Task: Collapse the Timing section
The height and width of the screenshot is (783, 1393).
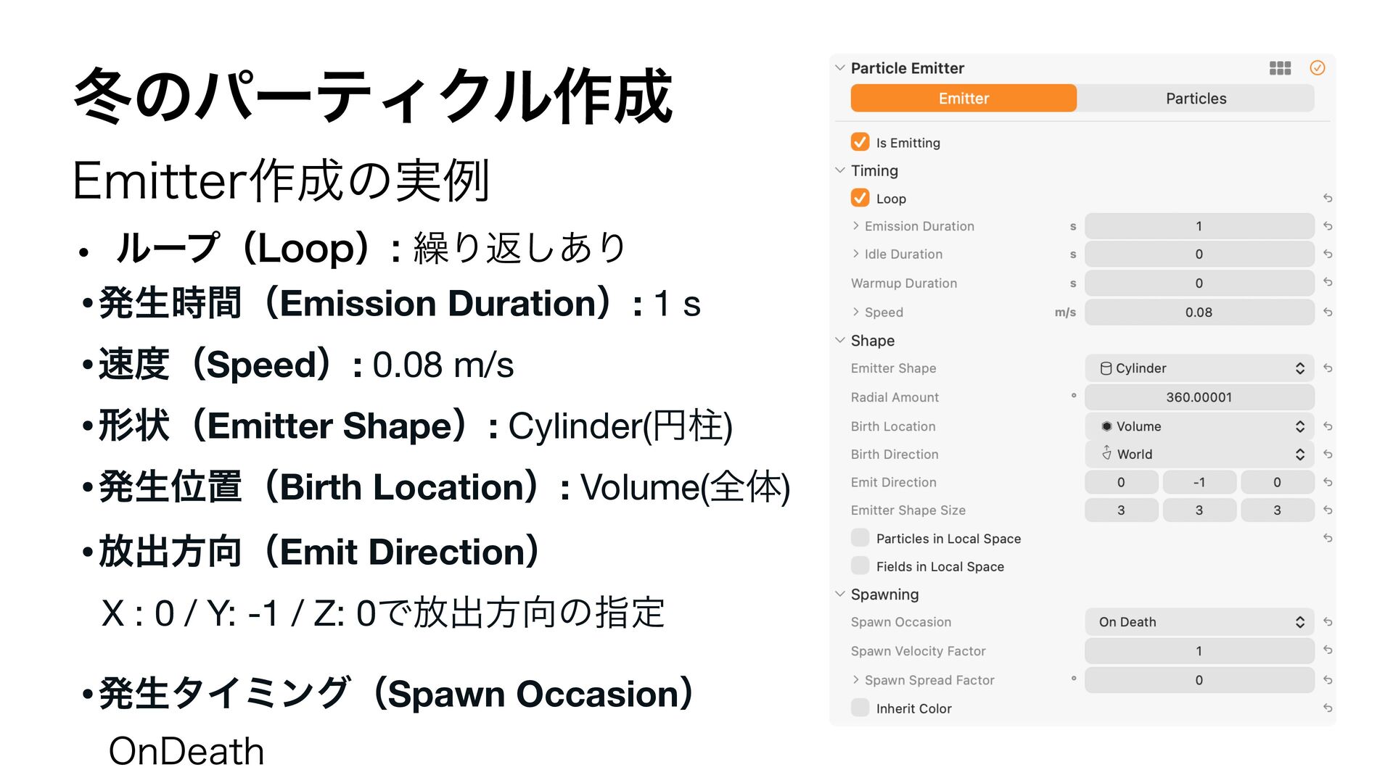Action: tap(840, 170)
